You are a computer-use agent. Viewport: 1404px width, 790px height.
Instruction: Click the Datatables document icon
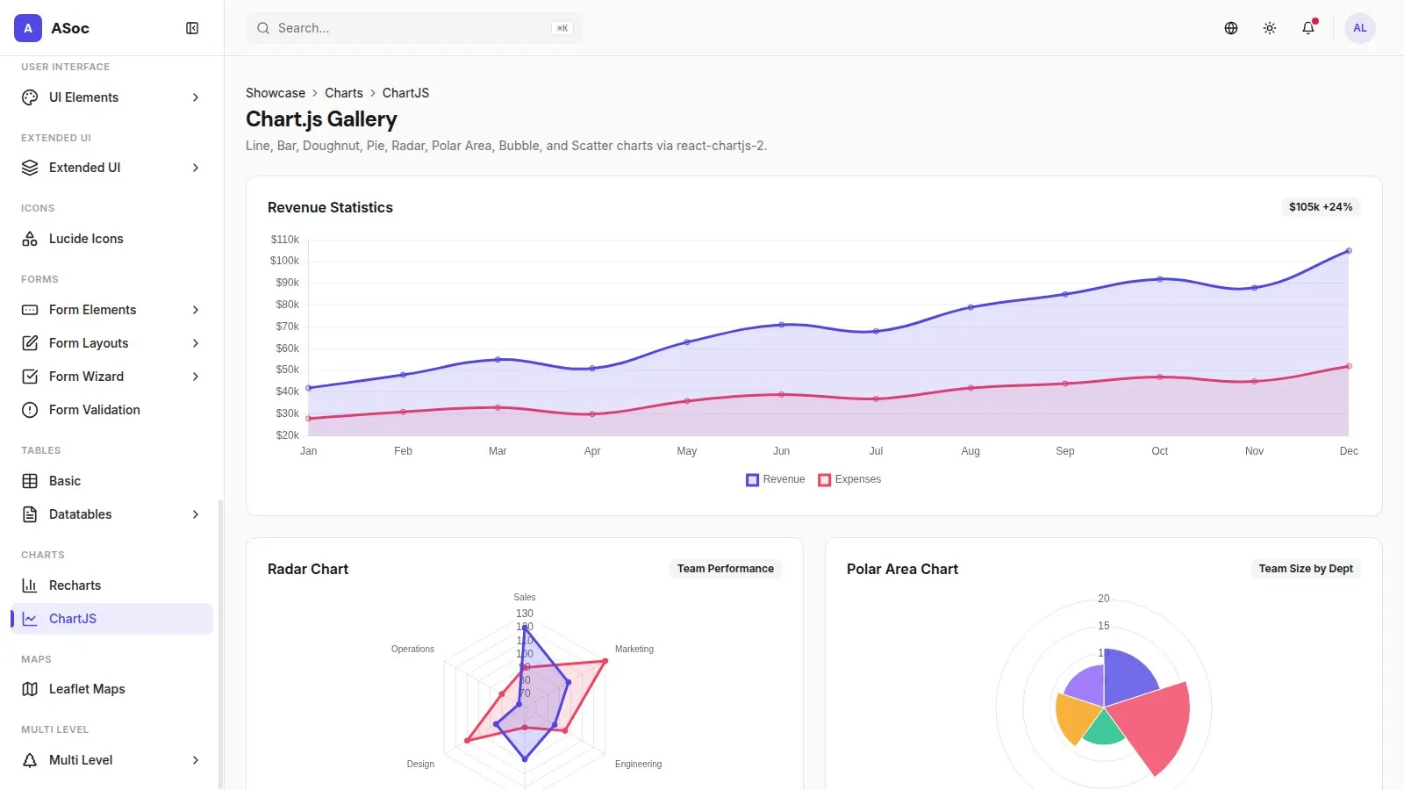coord(30,514)
